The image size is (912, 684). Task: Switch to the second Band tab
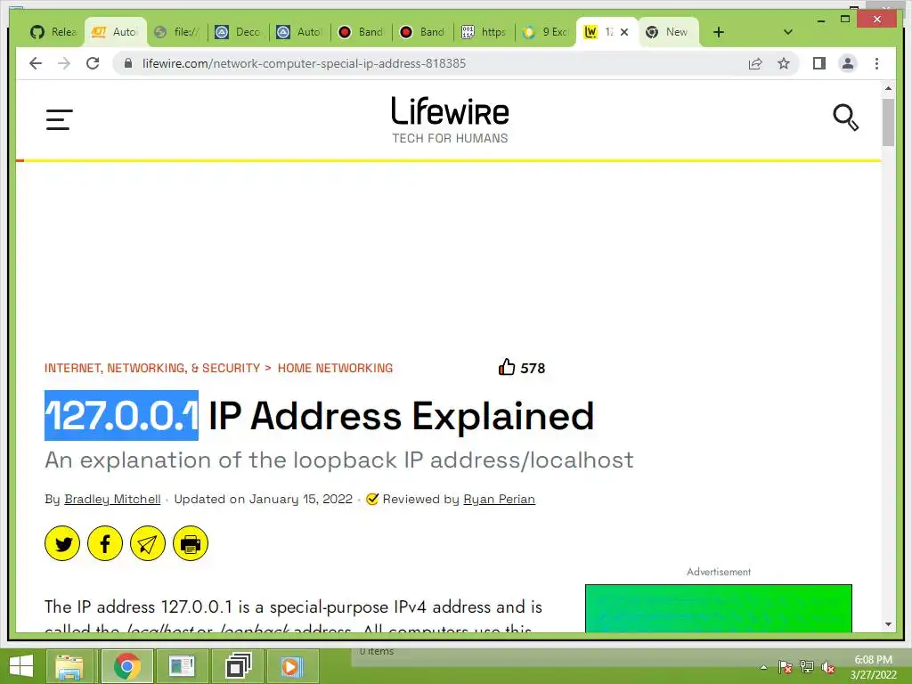423,32
